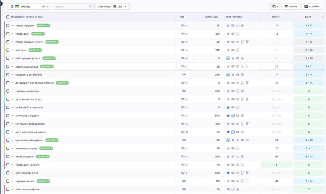The height and width of the screenshot is (194, 326).
Task: Open the View mode List dropdown
Action: pyautogui.click(x=112, y=6)
